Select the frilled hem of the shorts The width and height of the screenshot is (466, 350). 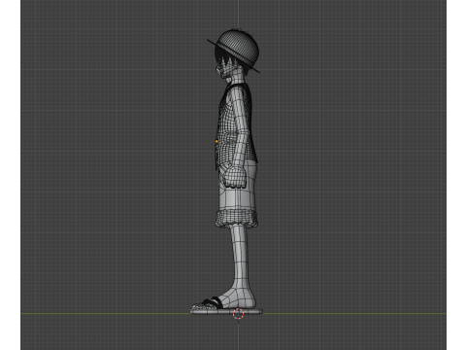coord(237,218)
